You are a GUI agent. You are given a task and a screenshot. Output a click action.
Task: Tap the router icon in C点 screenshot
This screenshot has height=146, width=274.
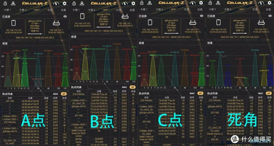tap(193, 23)
